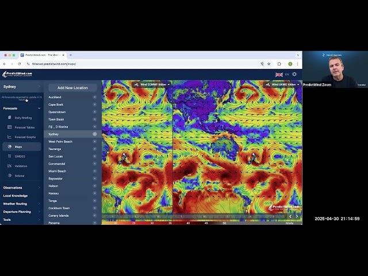The height and width of the screenshot is (276, 368).
Task: Click the map timeline bar
Action: point(194,217)
